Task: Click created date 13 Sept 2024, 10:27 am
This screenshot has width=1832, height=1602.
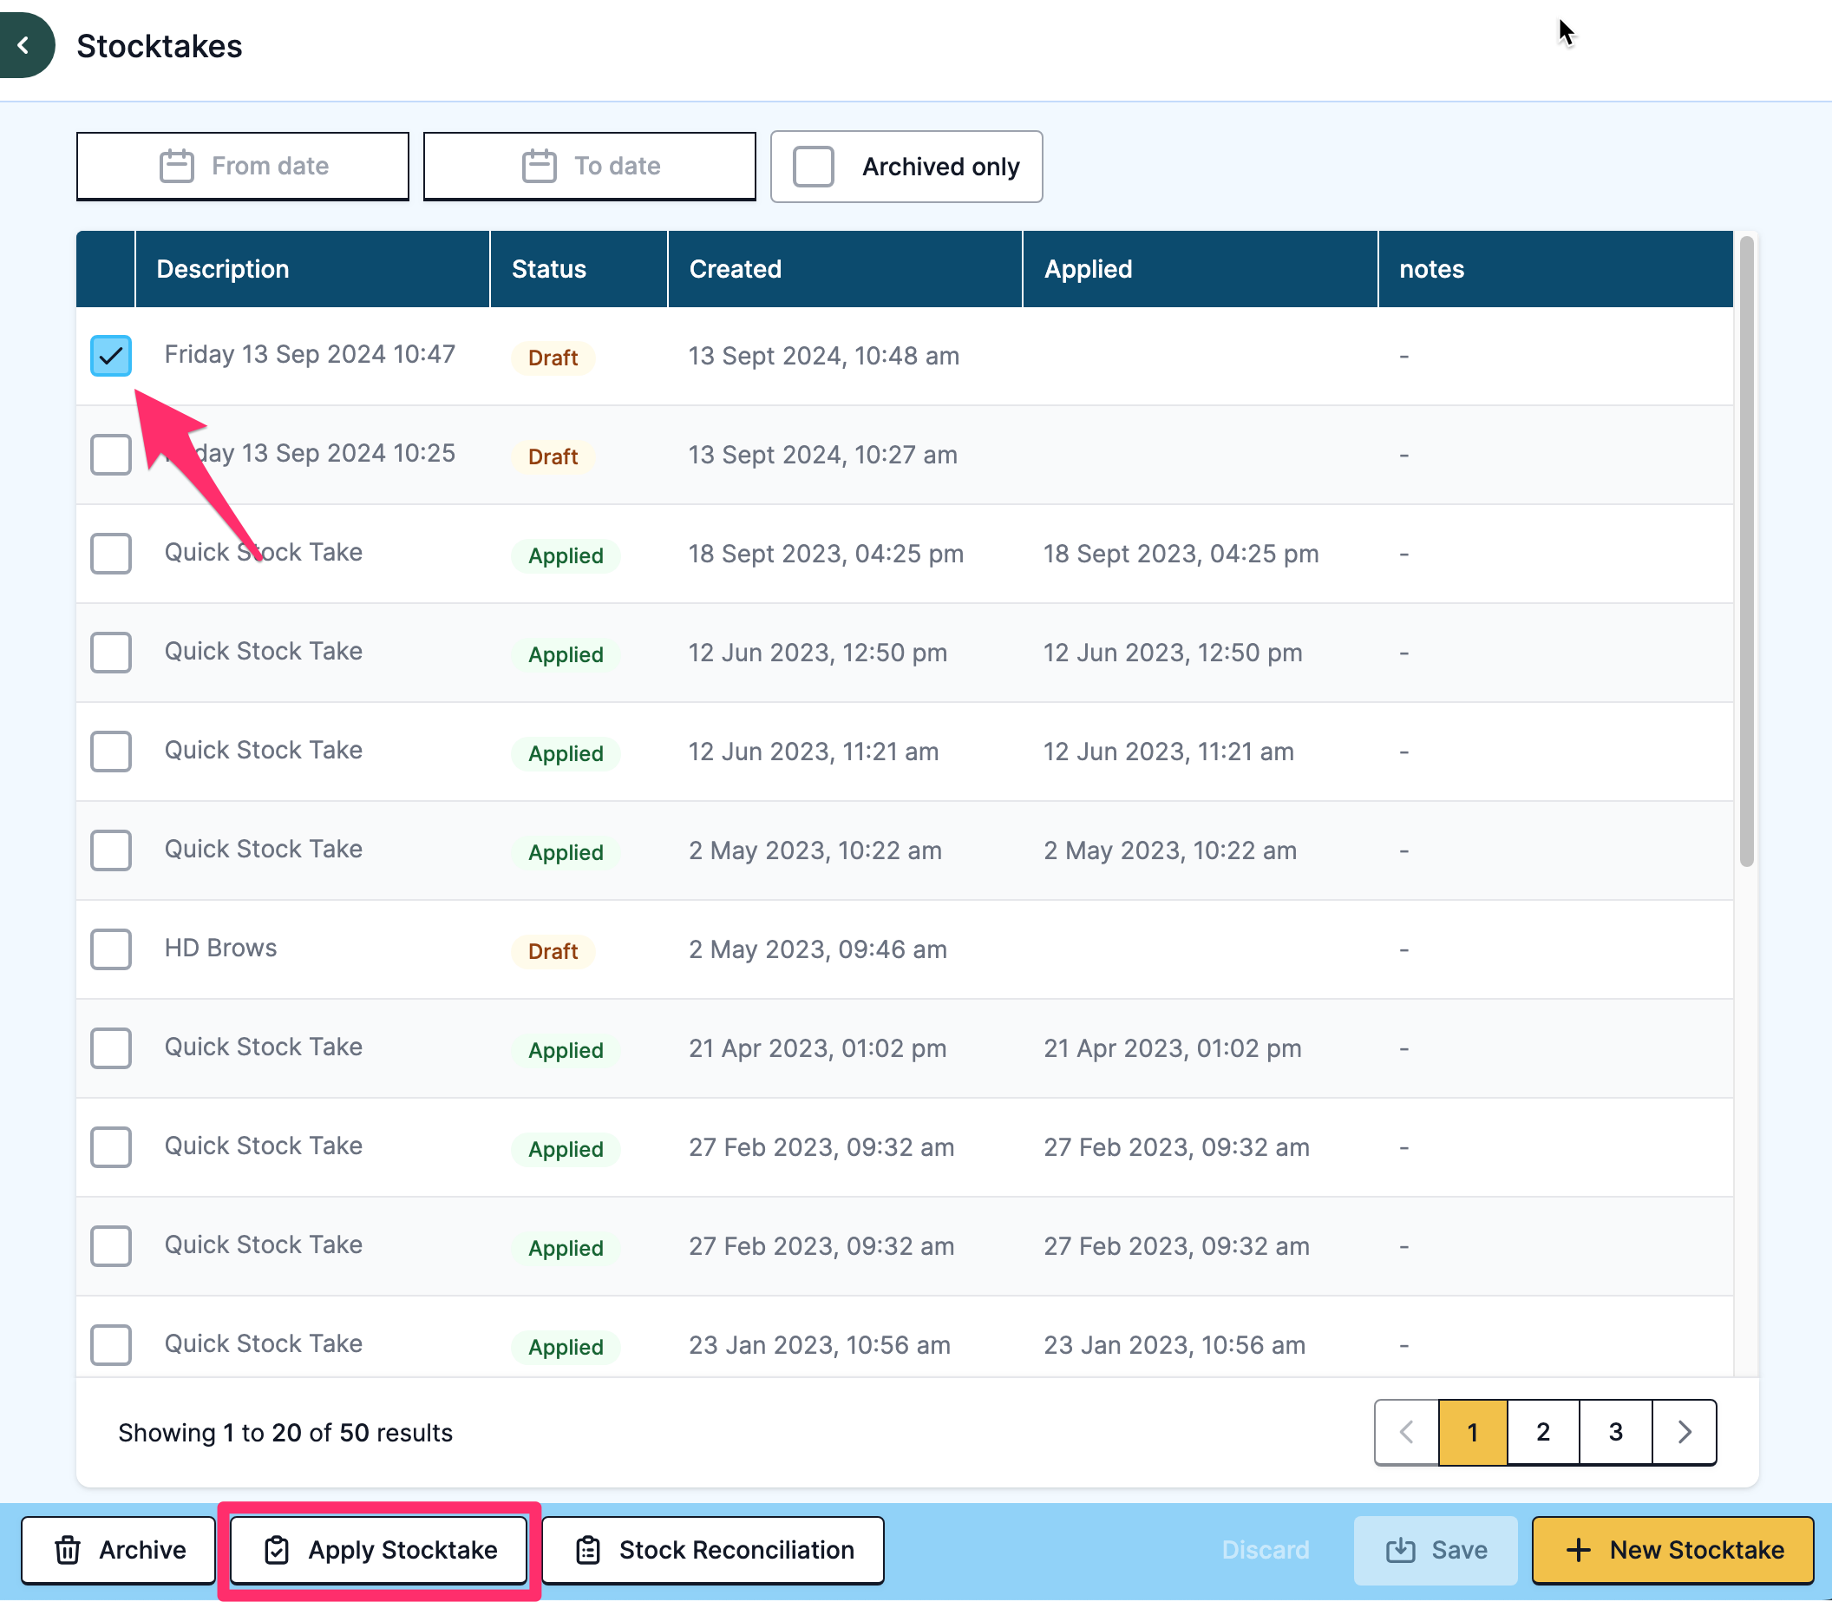Action: point(822,455)
